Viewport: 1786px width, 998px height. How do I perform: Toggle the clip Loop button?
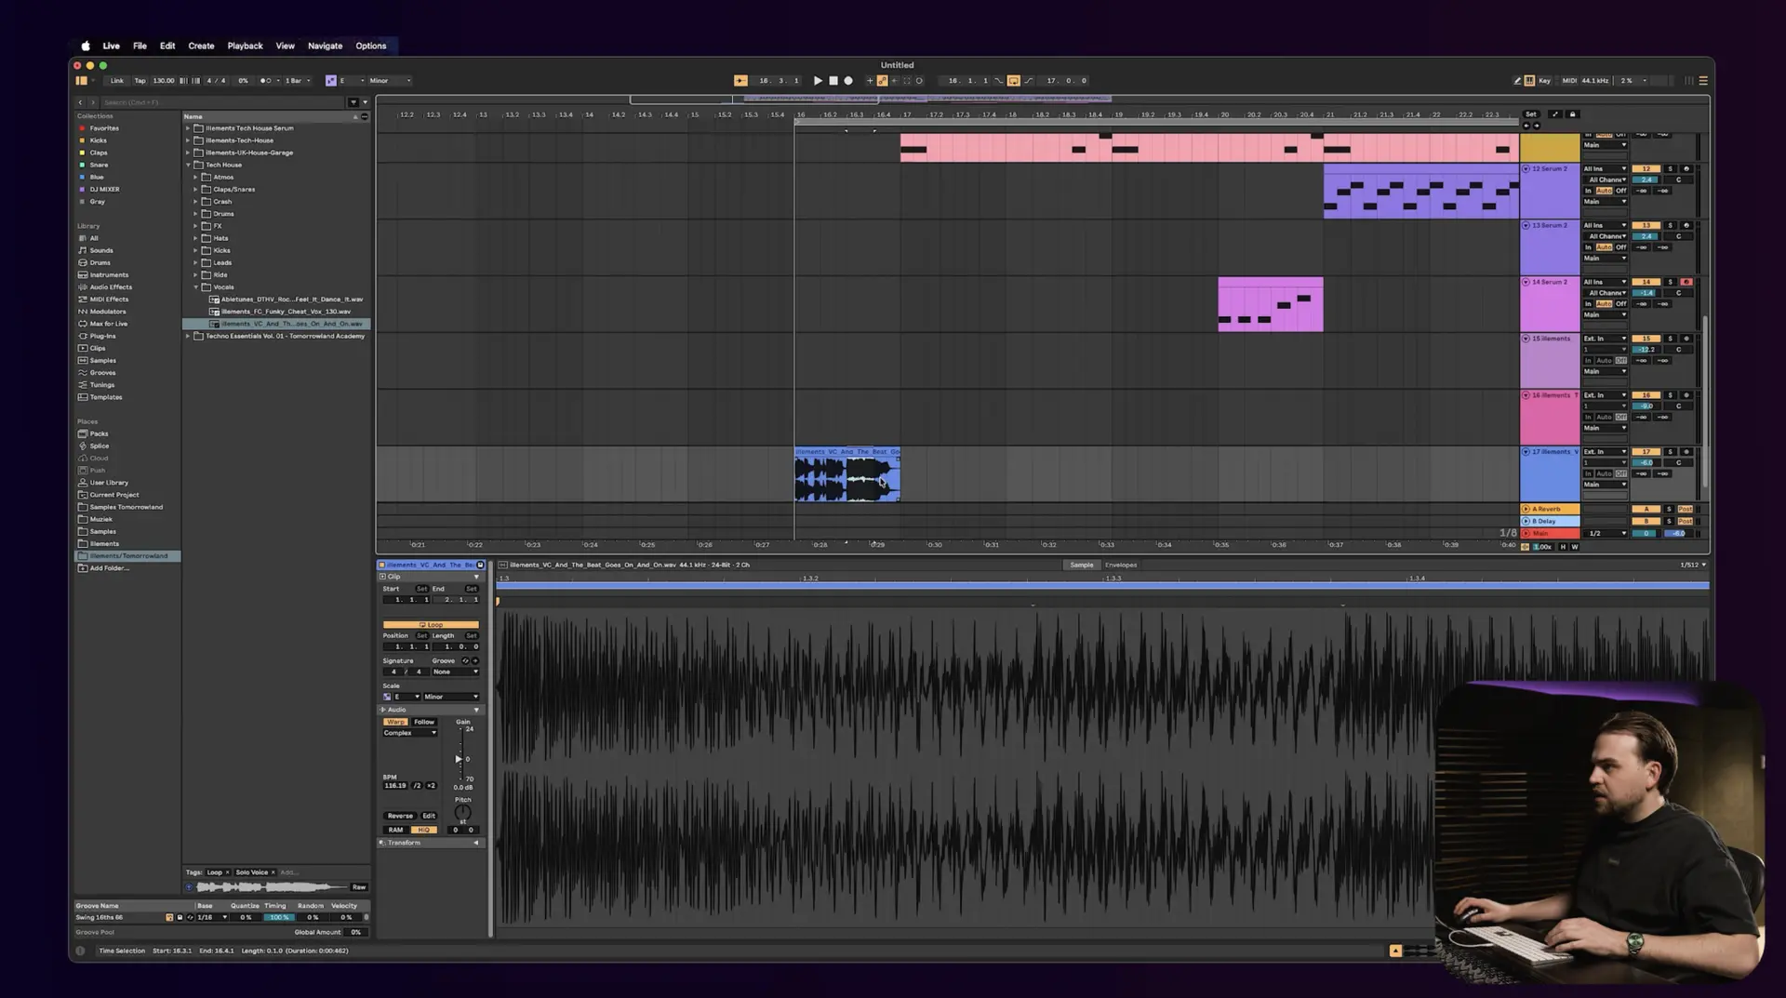coord(431,625)
